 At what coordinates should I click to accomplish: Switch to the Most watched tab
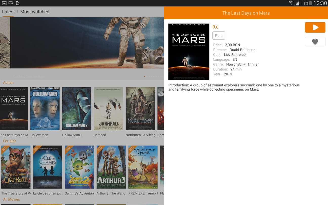(35, 12)
